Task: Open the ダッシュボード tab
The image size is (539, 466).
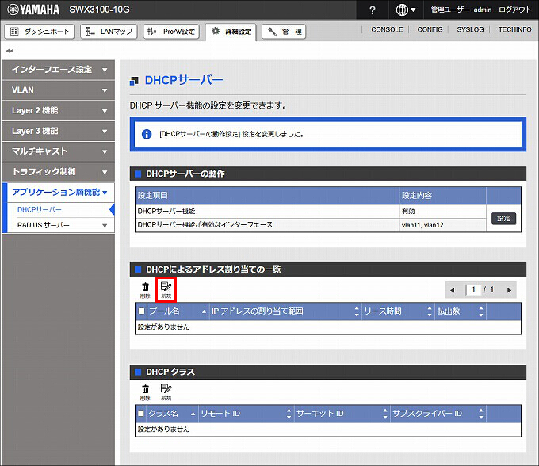Action: 40,32
